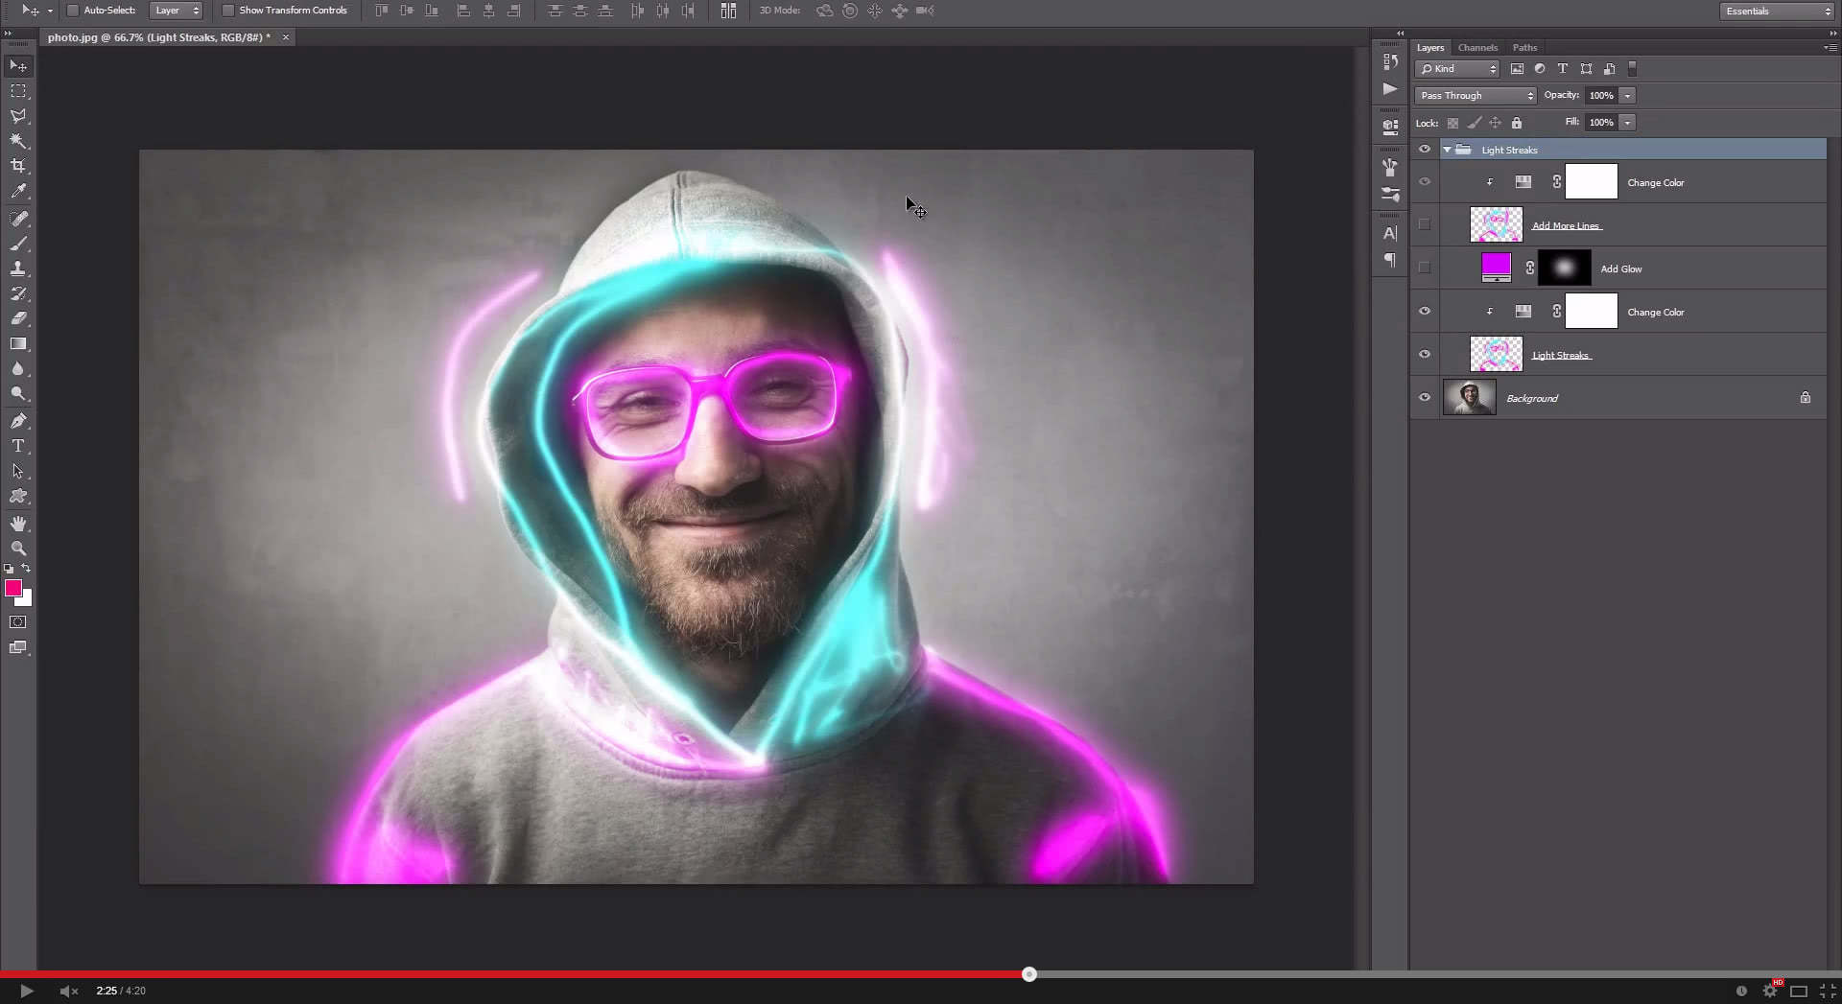Click the Opacity value field in the Layers panel
1842x1004 pixels.
click(x=1600, y=95)
